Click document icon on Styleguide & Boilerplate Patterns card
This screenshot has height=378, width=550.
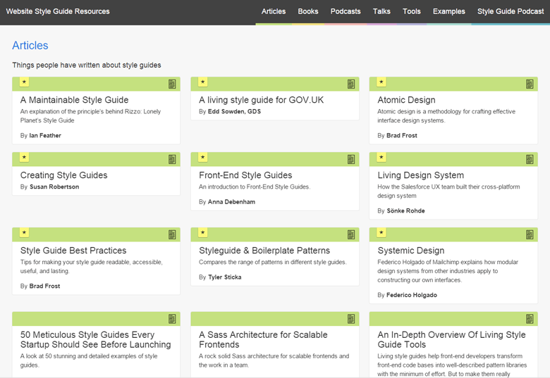point(350,234)
